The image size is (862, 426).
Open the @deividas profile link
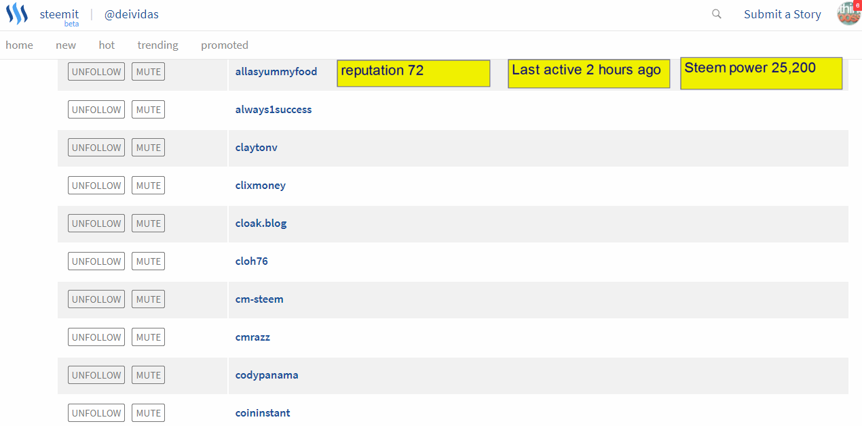pos(132,14)
